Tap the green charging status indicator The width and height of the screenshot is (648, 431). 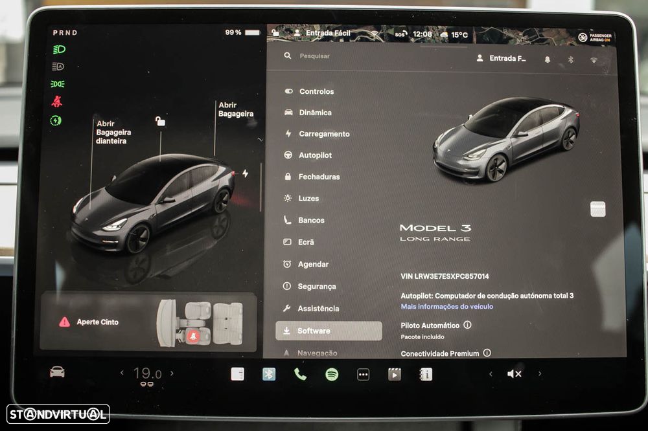(56, 120)
